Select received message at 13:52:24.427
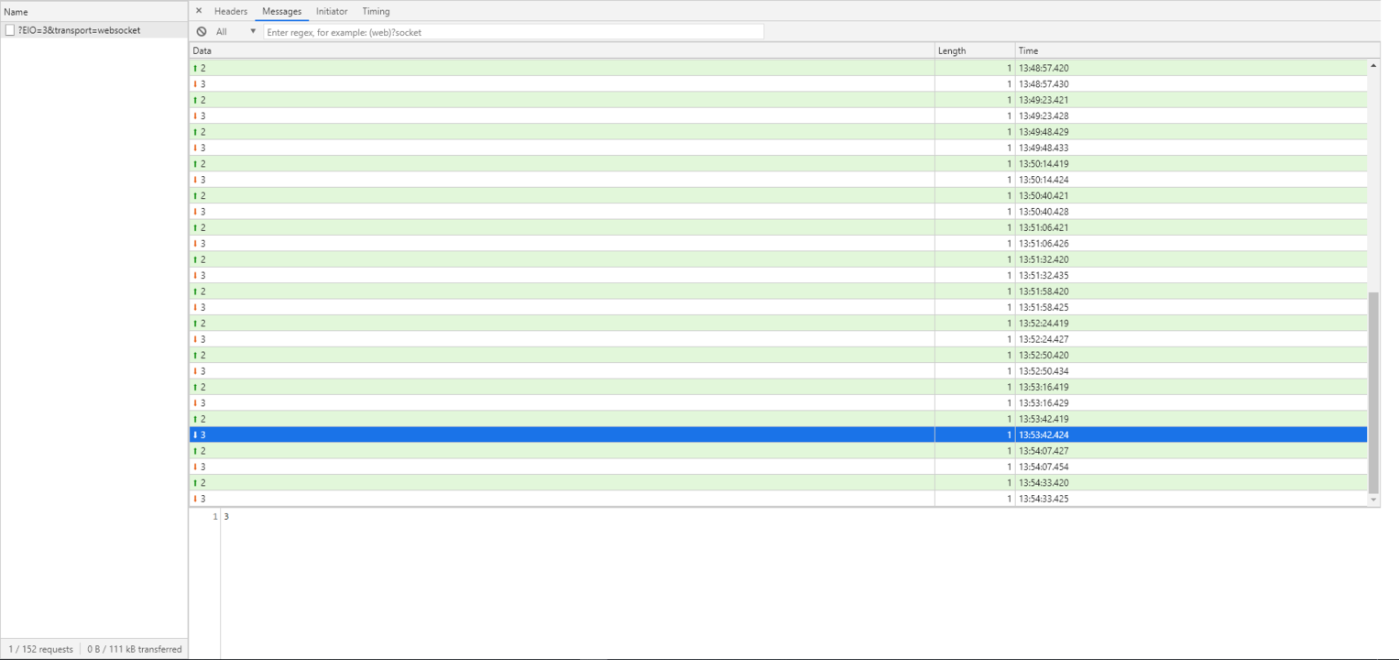1399x660 pixels. pyautogui.click(x=778, y=339)
